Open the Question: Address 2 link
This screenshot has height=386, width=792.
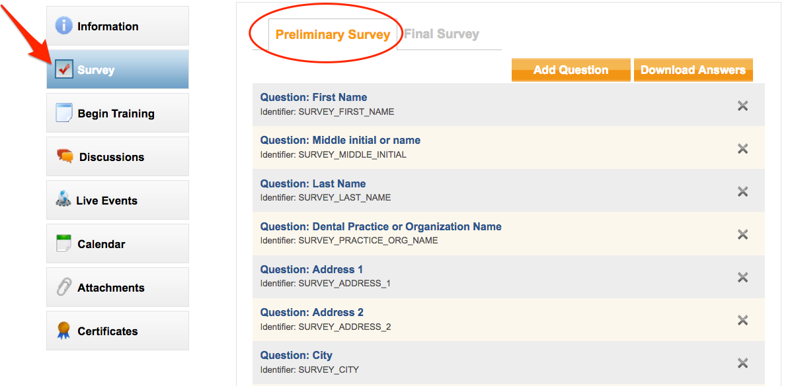click(311, 312)
